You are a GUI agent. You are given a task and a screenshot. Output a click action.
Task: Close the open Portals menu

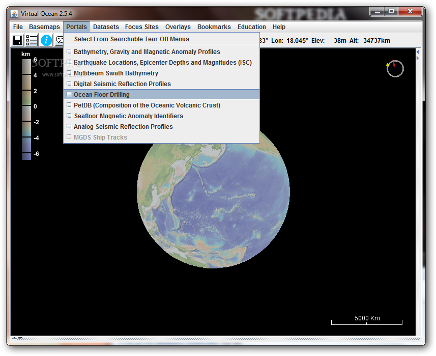(x=76, y=27)
